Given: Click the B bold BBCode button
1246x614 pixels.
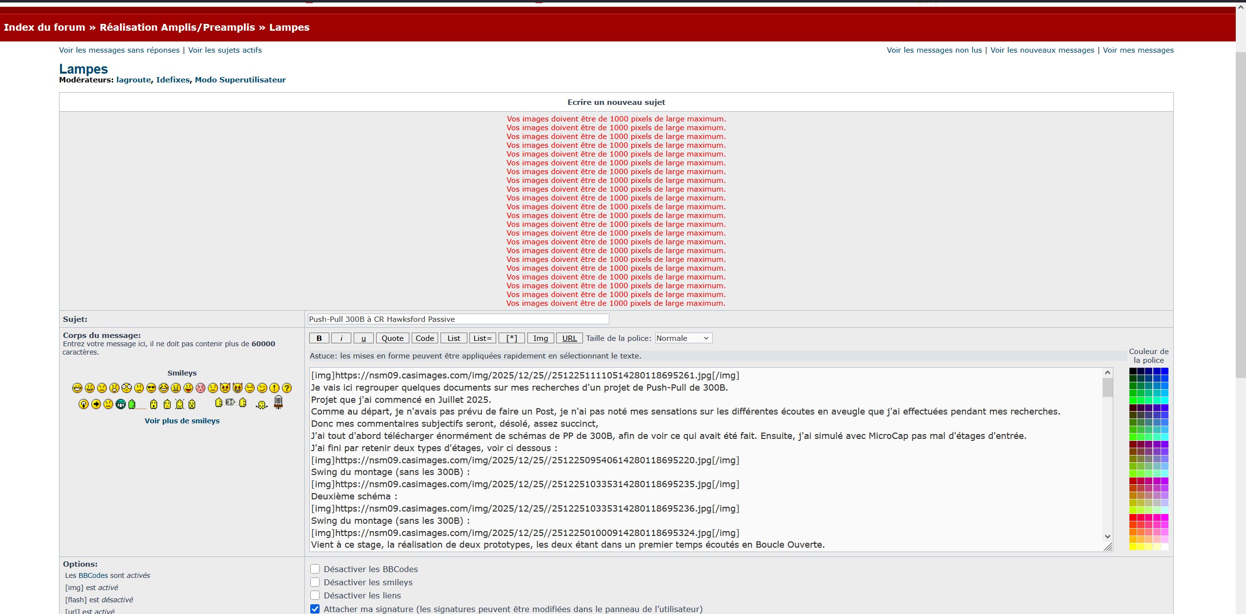Looking at the screenshot, I should pyautogui.click(x=319, y=338).
